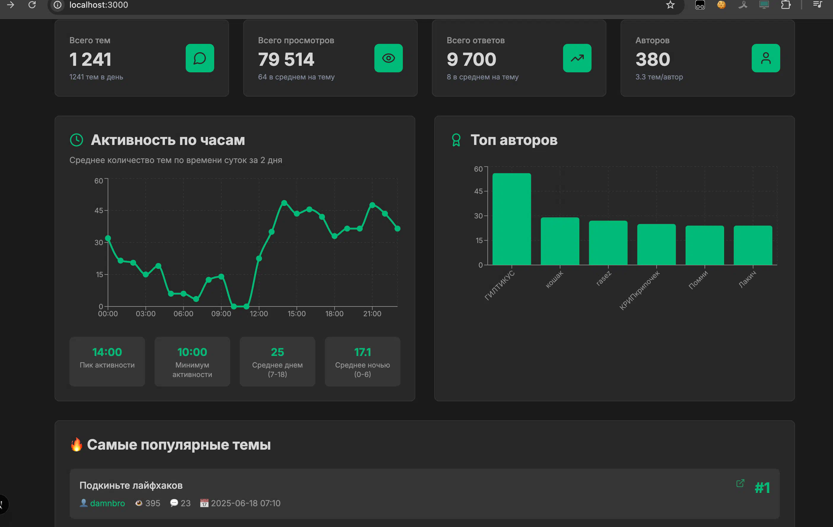Click the 1 241 topics total
This screenshot has height=527, width=833.
click(90, 59)
